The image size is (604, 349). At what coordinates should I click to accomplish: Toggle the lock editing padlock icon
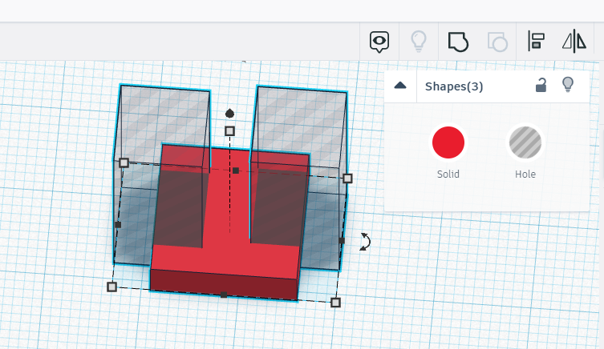[541, 86]
